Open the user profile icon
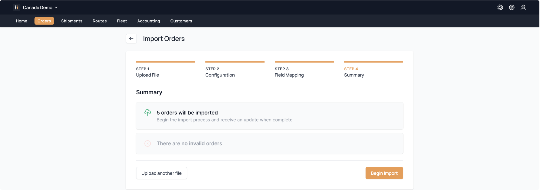The height and width of the screenshot is (194, 540). coord(523,8)
